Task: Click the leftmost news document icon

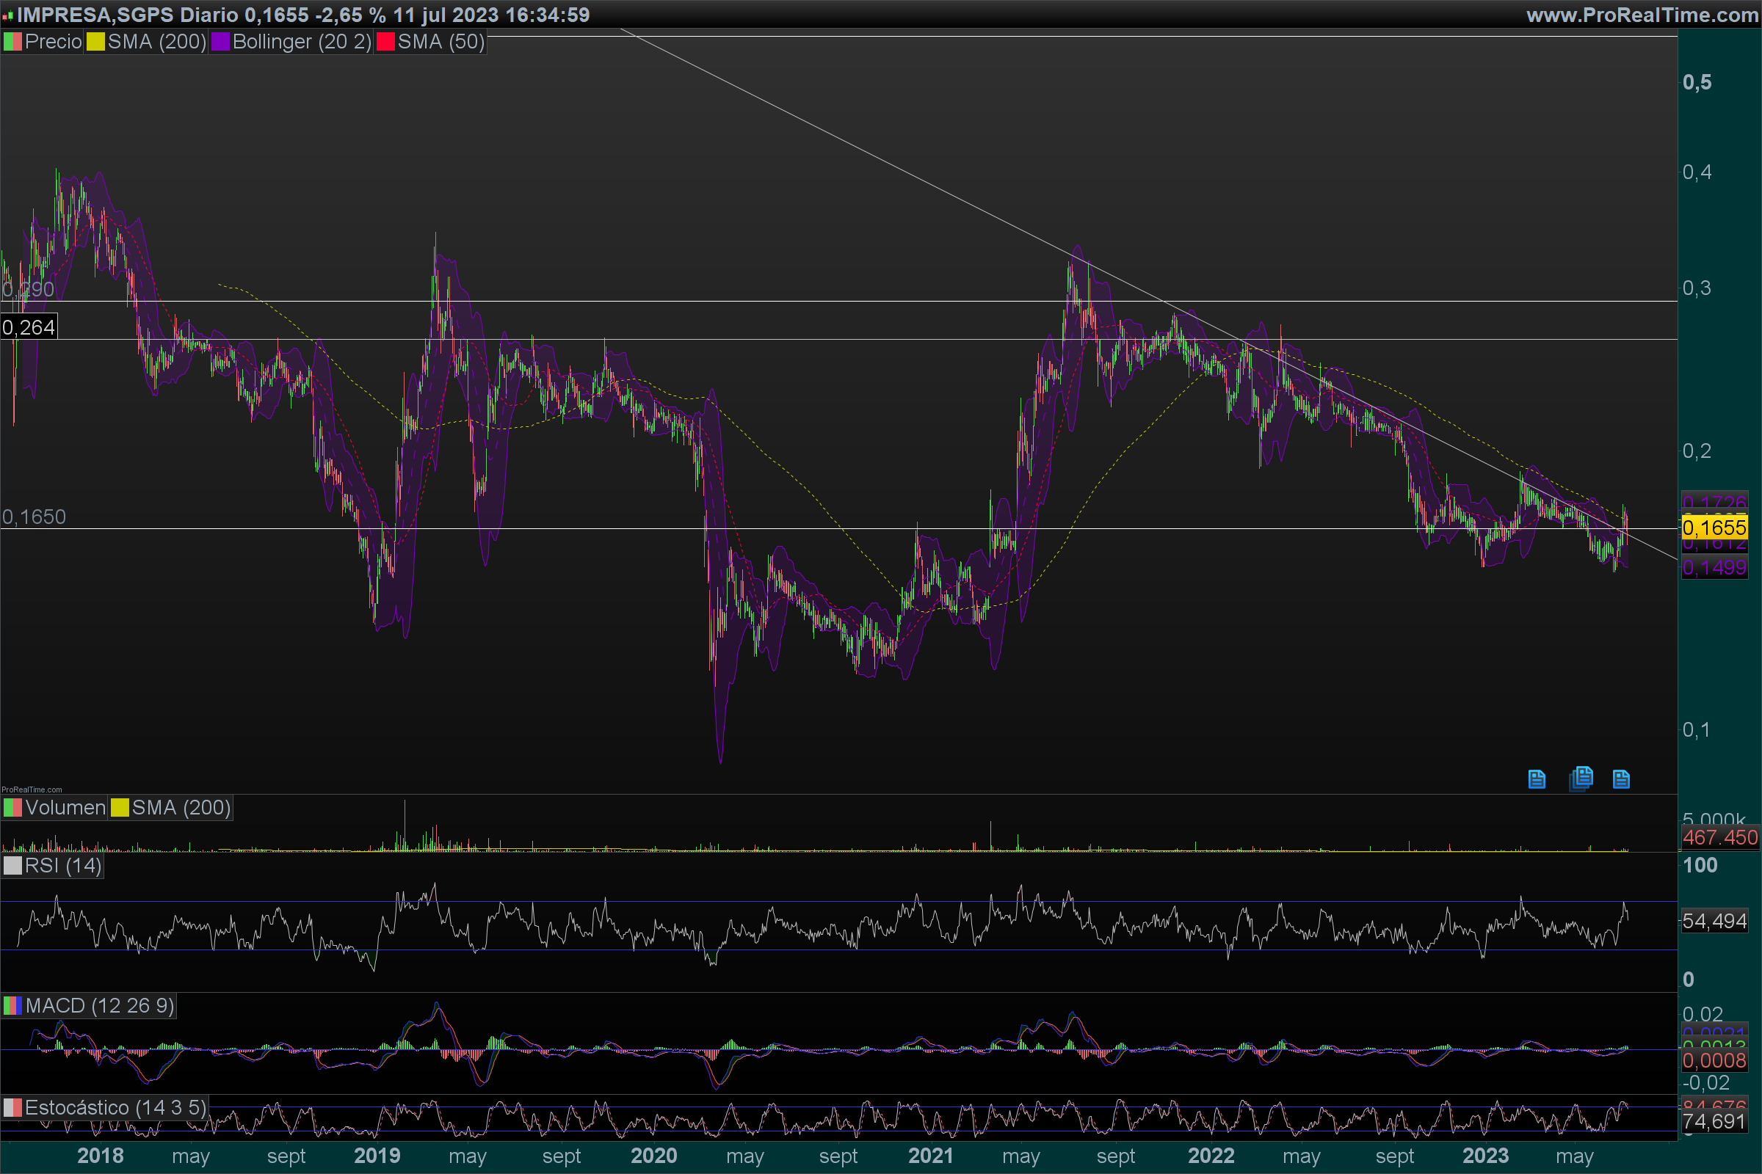Action: point(1537,779)
